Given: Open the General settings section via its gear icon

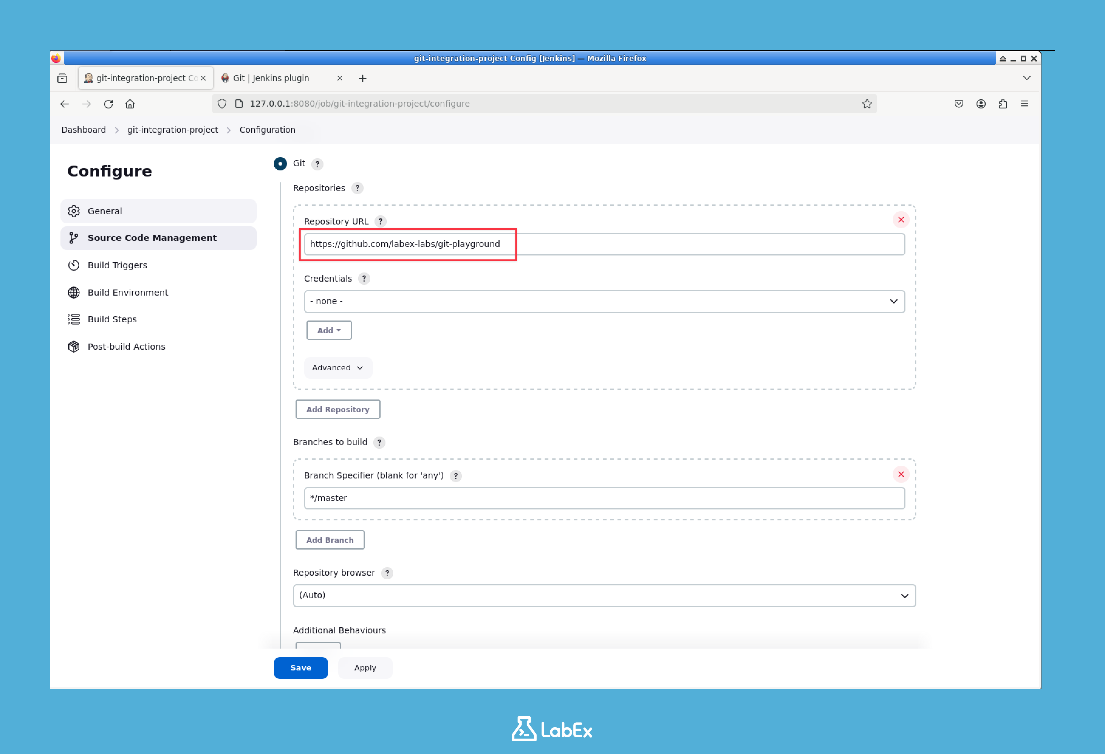Looking at the screenshot, I should point(74,211).
